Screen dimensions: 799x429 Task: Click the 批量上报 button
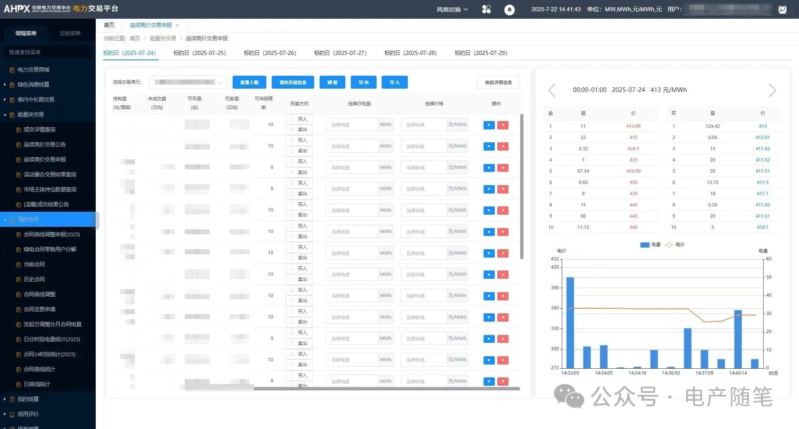click(x=249, y=82)
